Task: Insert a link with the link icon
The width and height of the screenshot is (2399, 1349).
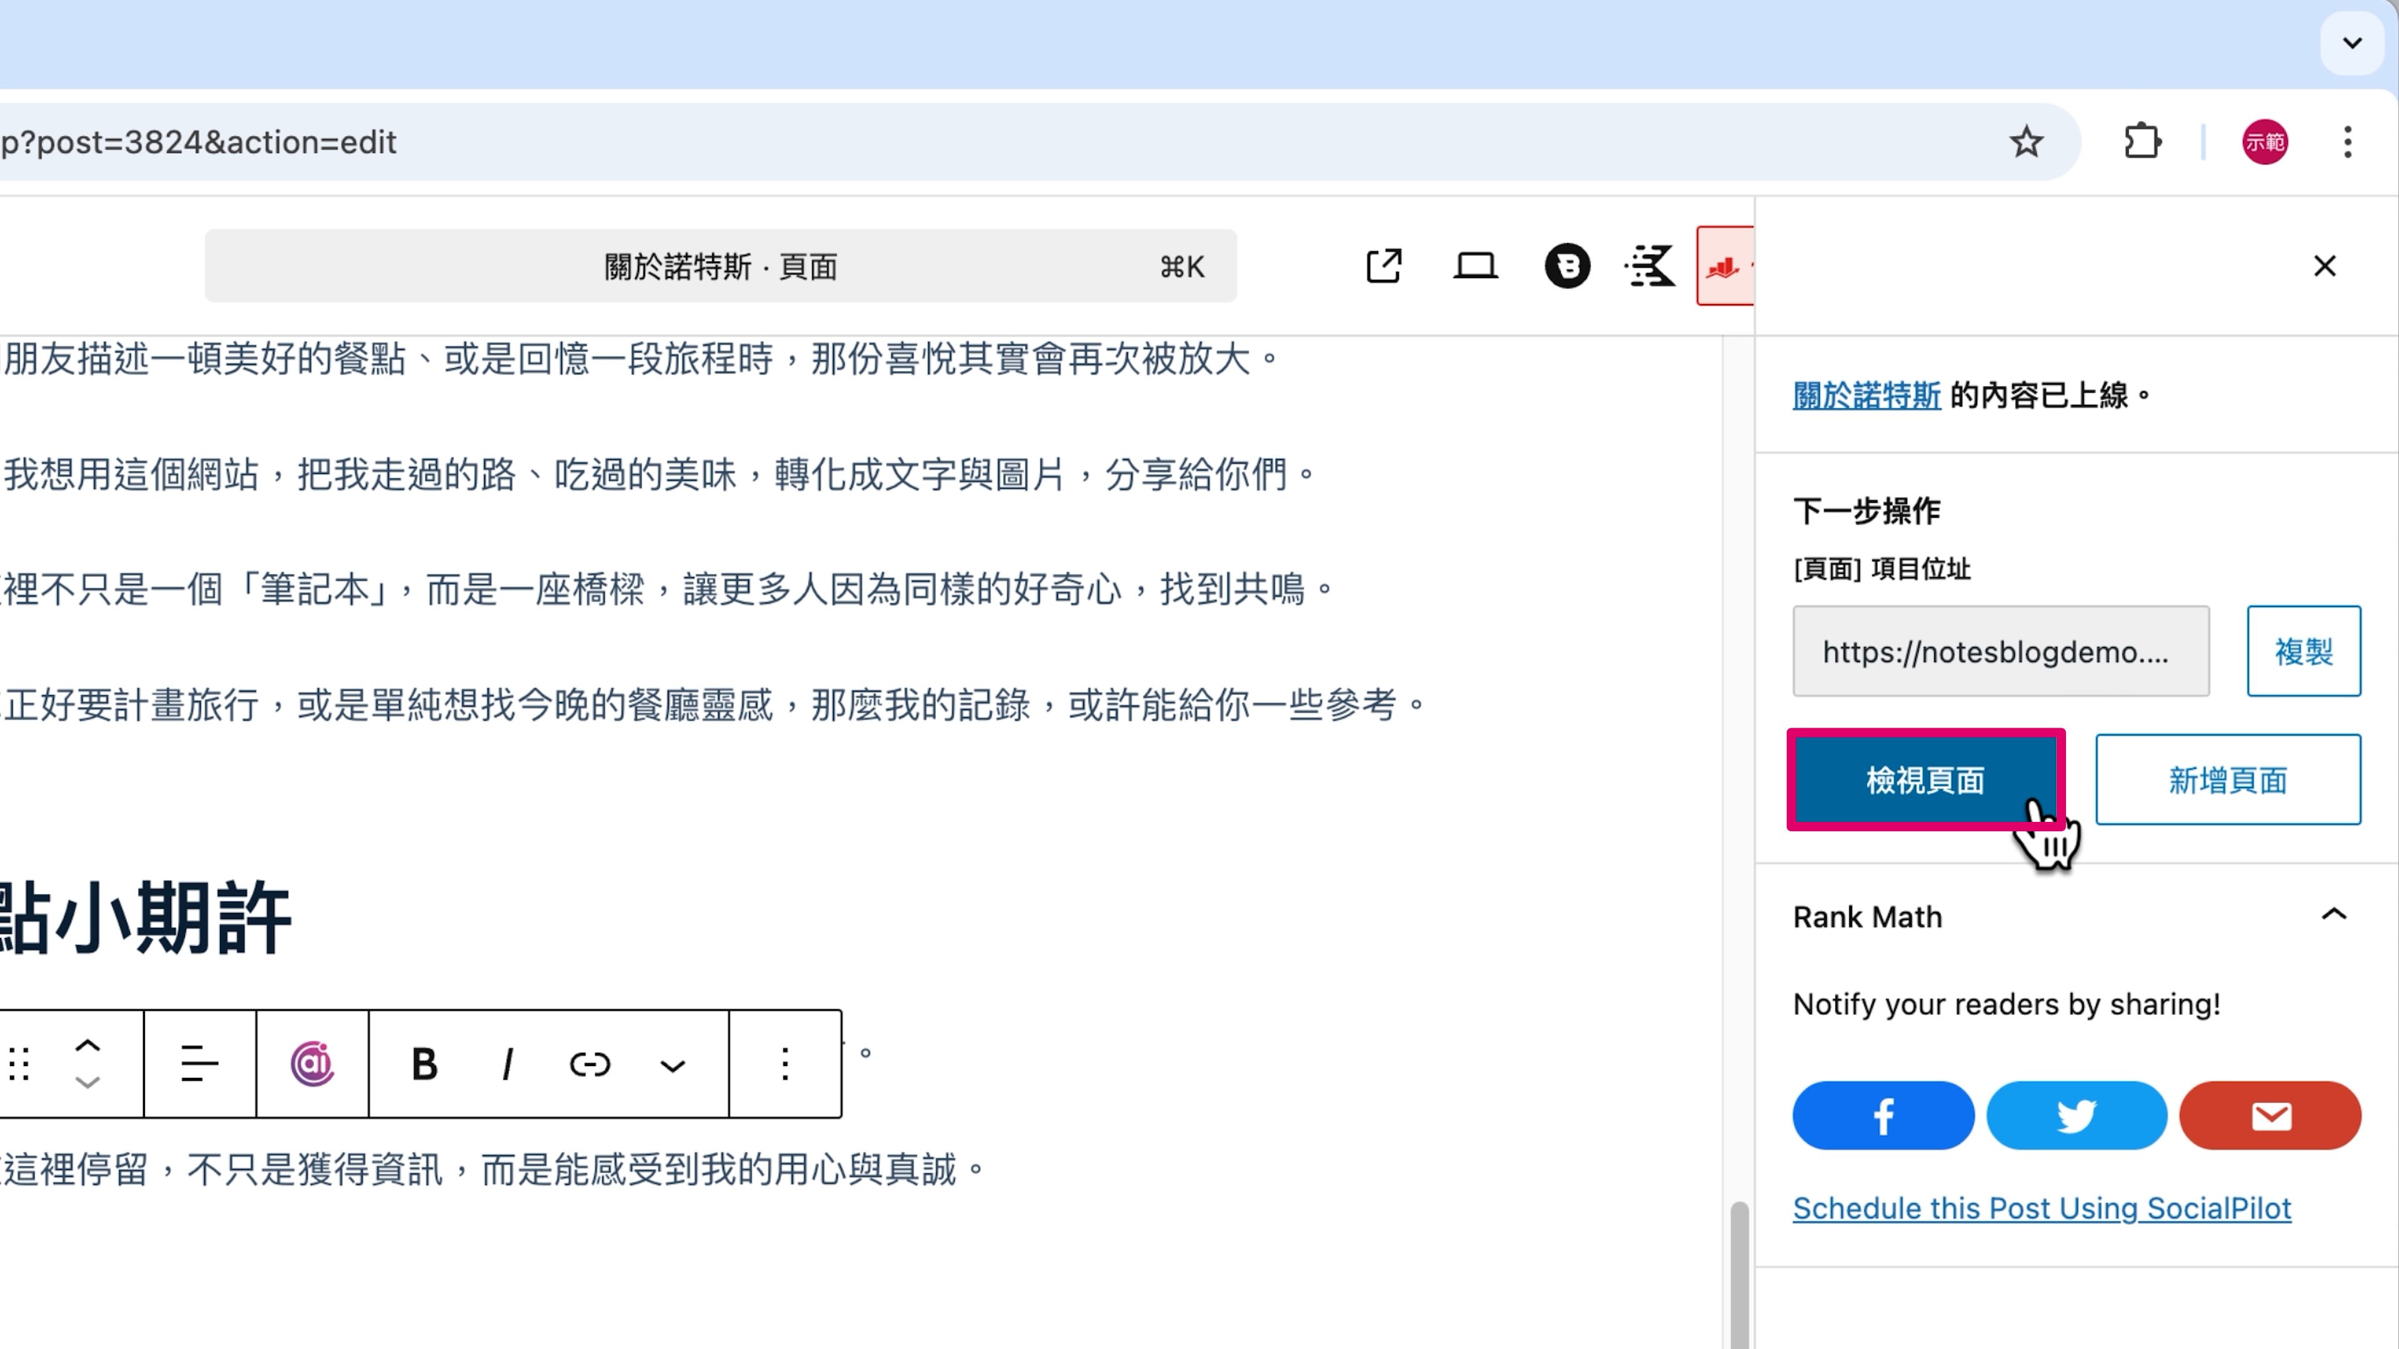Action: click(x=590, y=1063)
